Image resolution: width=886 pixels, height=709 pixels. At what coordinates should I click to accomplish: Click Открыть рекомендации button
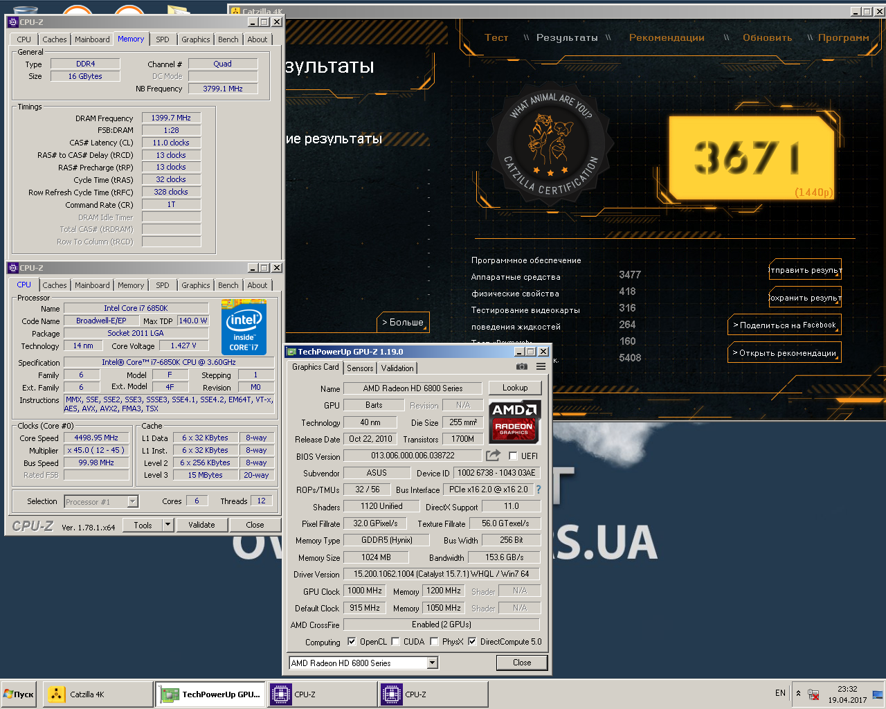pos(784,352)
